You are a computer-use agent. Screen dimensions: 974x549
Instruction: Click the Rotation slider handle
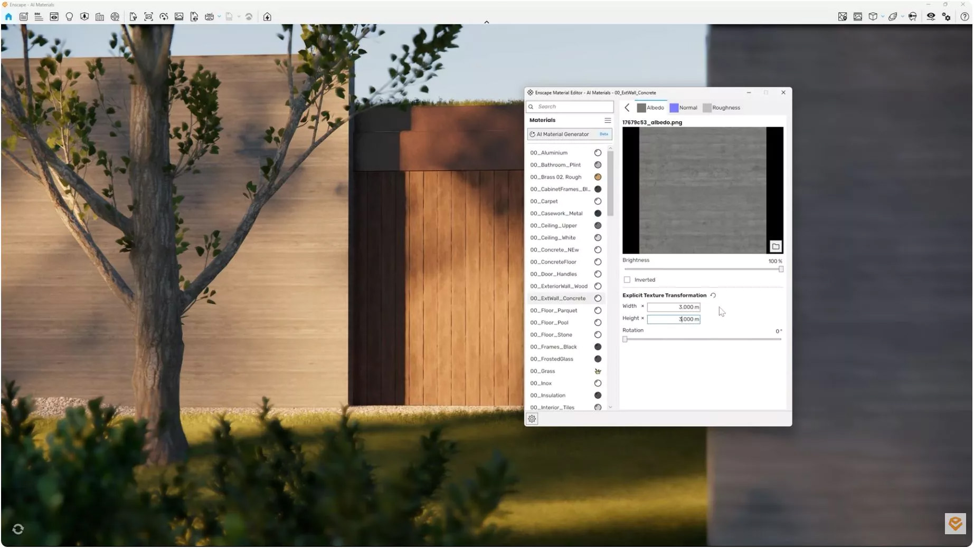point(625,340)
